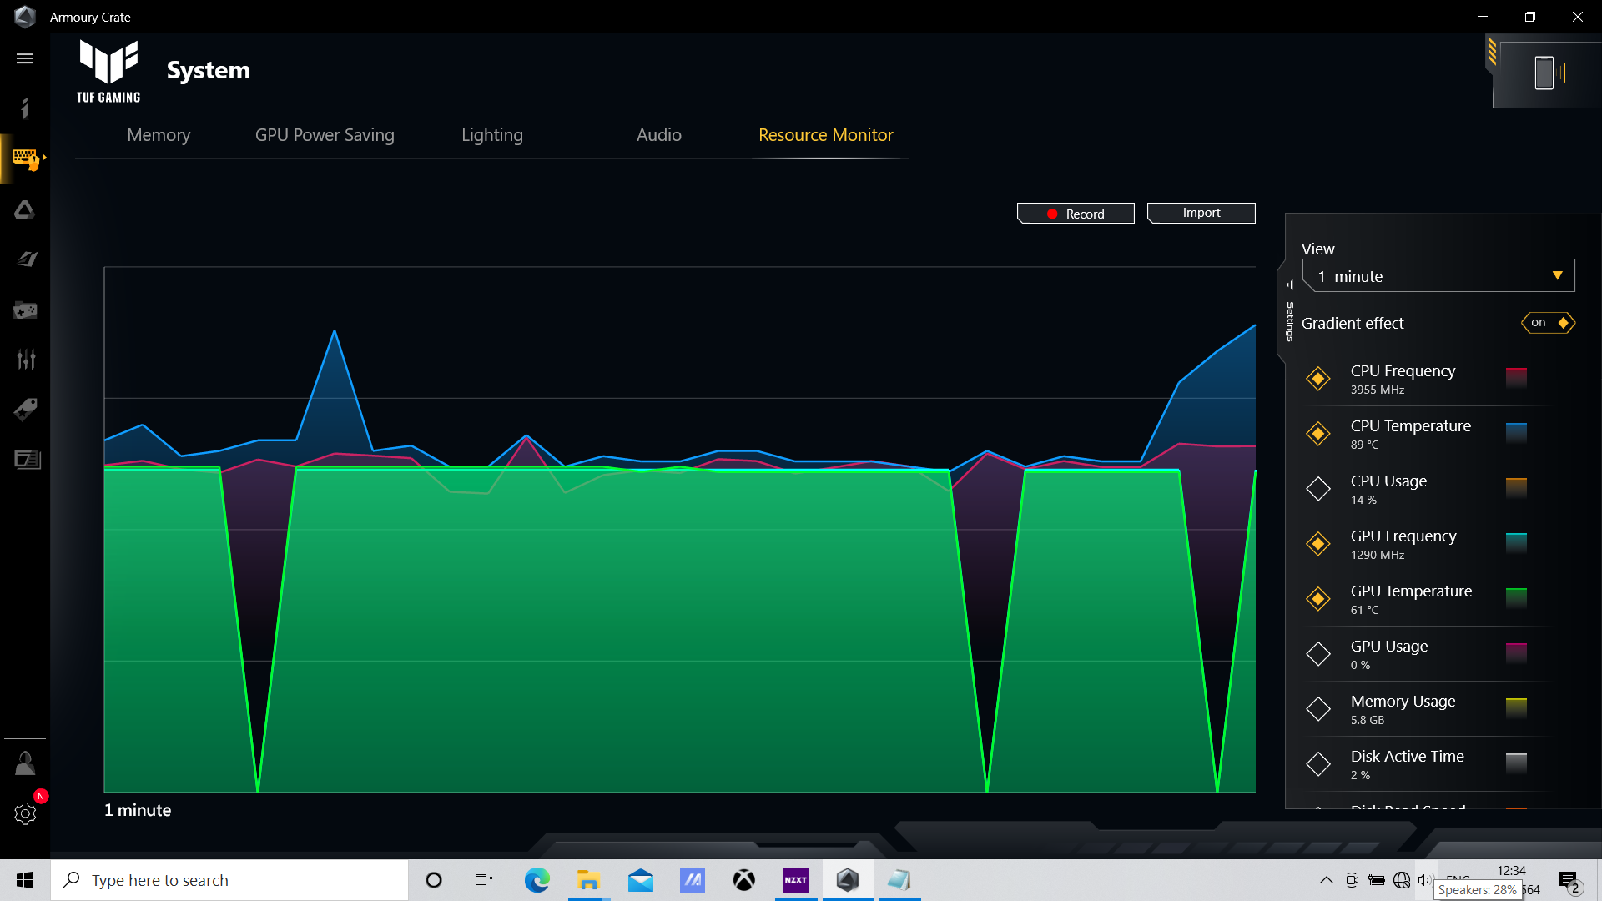Open the light-blue app taskbar icon
The width and height of the screenshot is (1602, 901).
(899, 880)
